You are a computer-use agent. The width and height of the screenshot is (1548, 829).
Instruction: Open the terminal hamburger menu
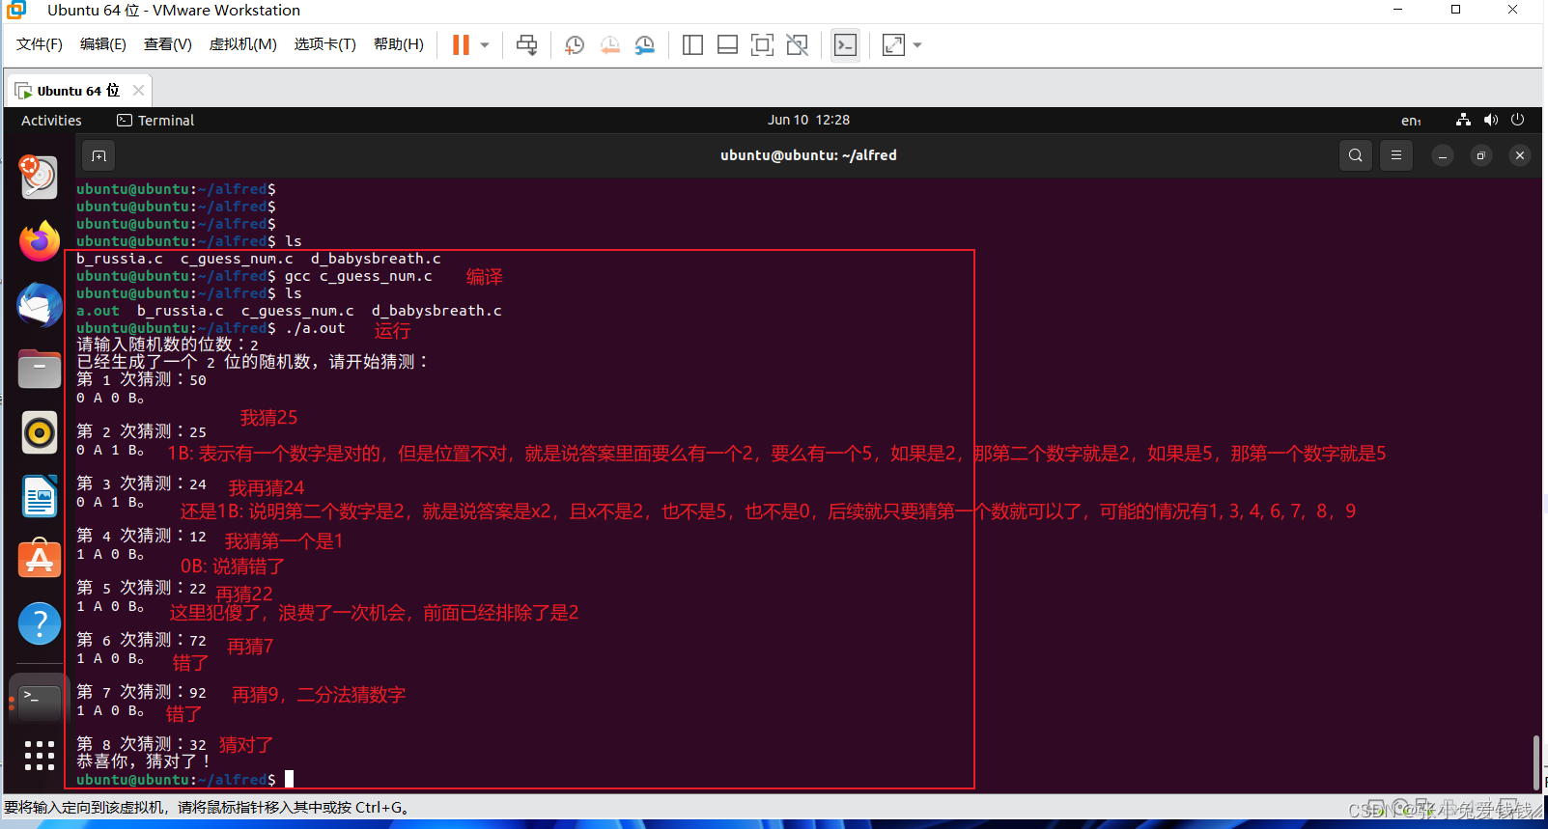[x=1396, y=155]
